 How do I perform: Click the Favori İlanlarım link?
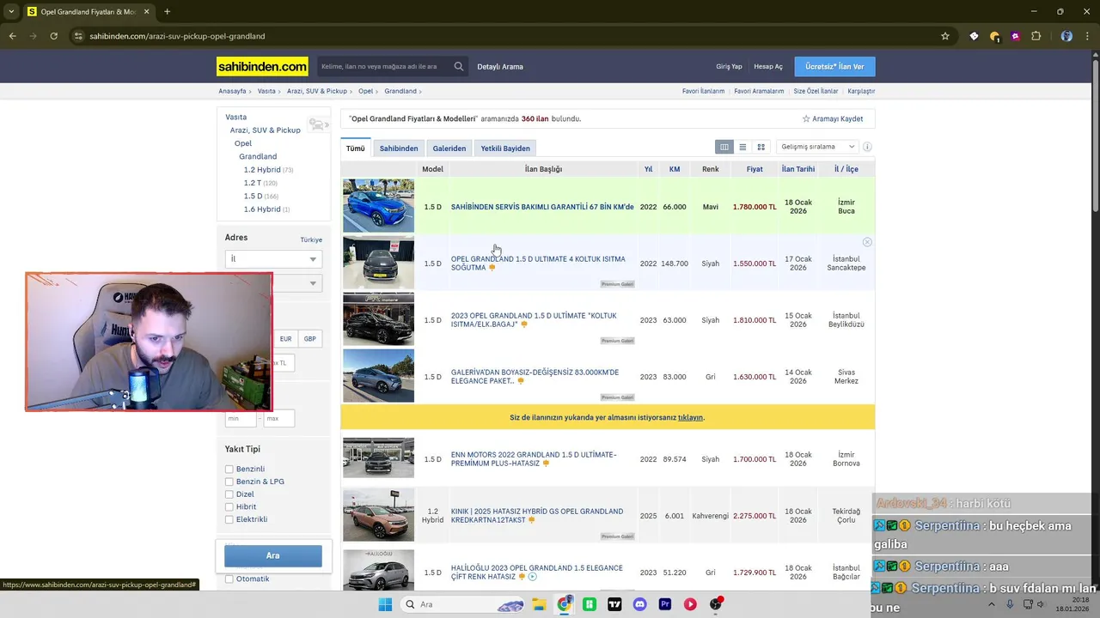(703, 91)
